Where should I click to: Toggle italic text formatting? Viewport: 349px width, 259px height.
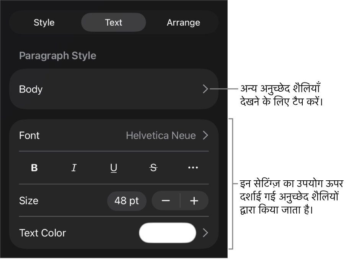pos(74,168)
